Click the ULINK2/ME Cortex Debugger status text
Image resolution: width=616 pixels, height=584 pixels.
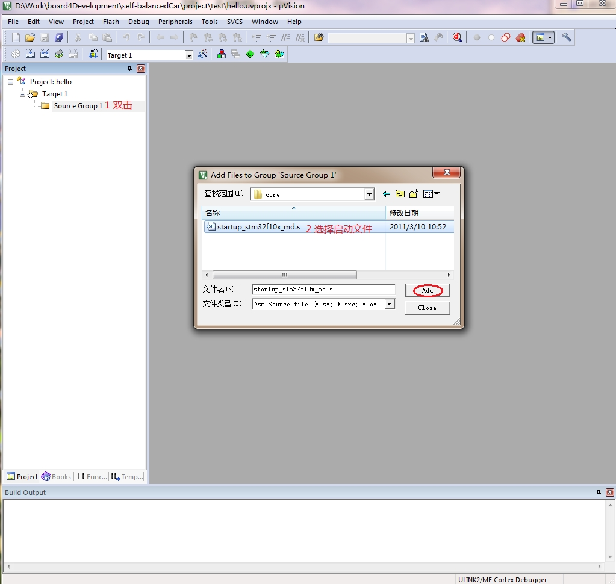502,580
